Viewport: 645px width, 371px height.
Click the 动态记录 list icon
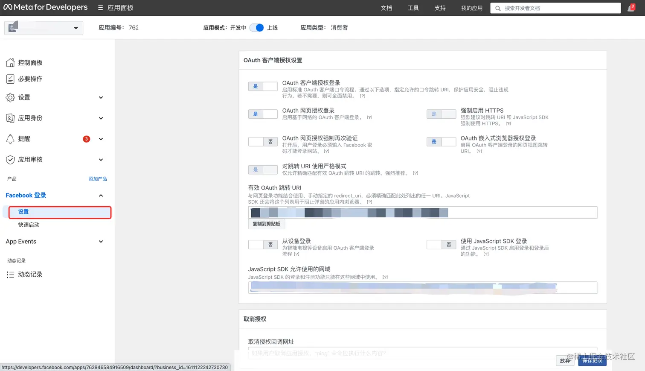10,275
